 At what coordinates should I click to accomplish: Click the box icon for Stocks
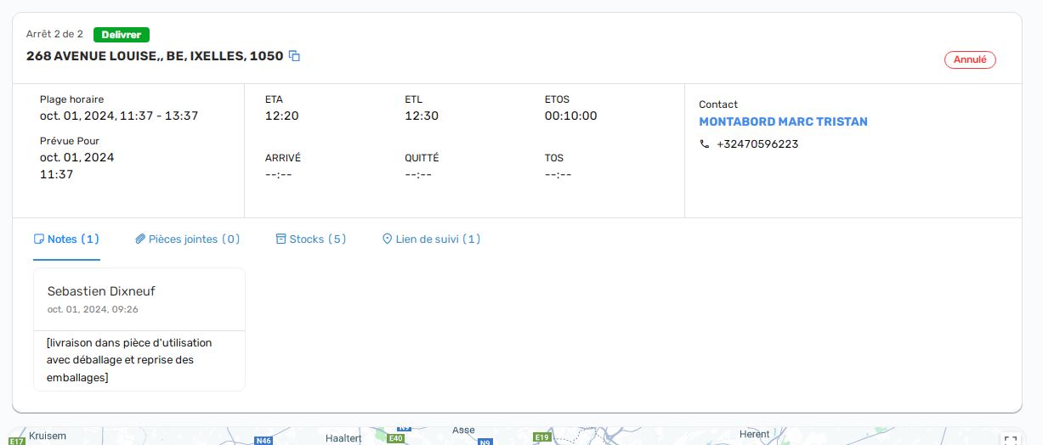coord(281,239)
